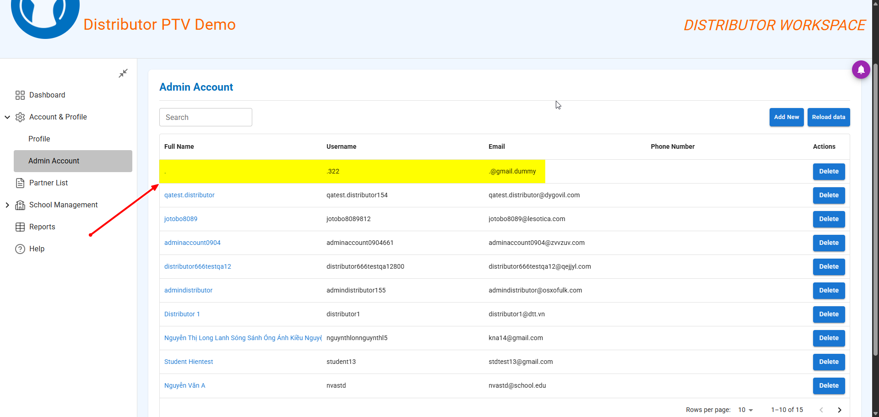The image size is (879, 417).
Task: Delete the jotobo8089 account
Action: tap(829, 219)
